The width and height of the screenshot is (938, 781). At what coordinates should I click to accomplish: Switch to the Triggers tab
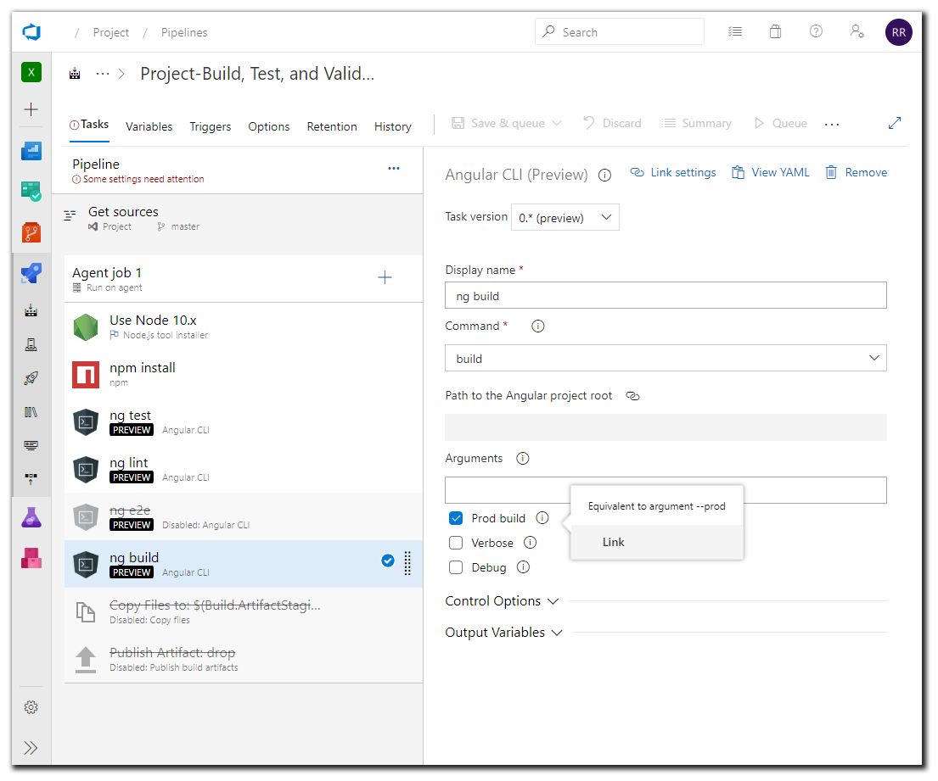(x=210, y=126)
